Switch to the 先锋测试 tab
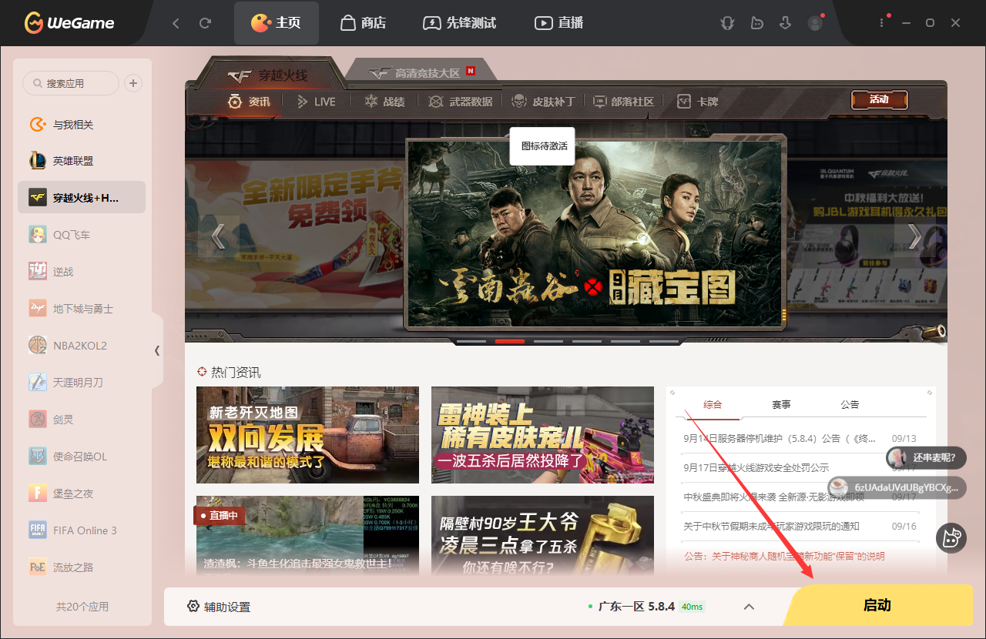This screenshot has height=639, width=986. click(460, 23)
